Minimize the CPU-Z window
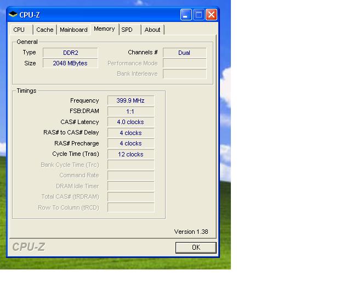 [x=186, y=15]
